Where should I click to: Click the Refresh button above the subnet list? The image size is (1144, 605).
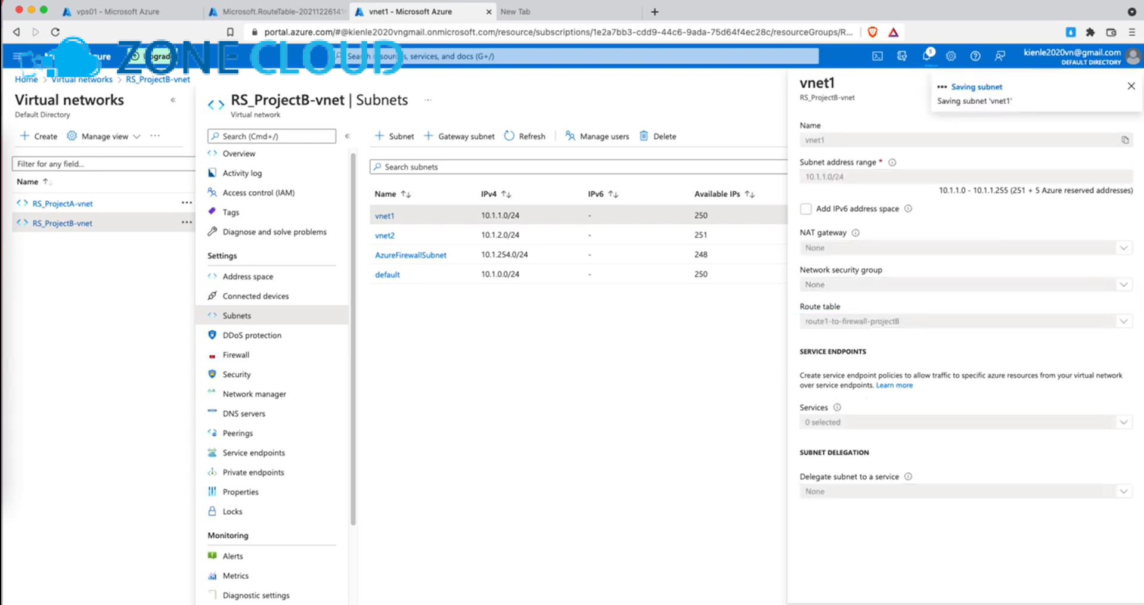(525, 136)
